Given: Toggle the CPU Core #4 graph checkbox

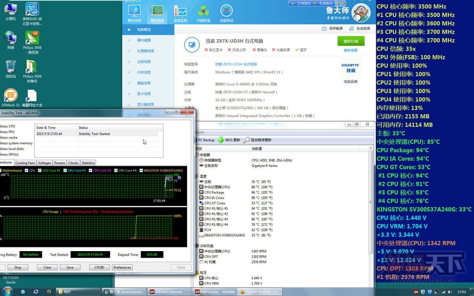Looking at the screenshot, I should click(116, 170).
